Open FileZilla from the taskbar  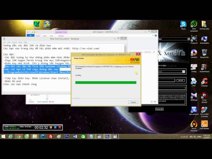click(x=51, y=136)
